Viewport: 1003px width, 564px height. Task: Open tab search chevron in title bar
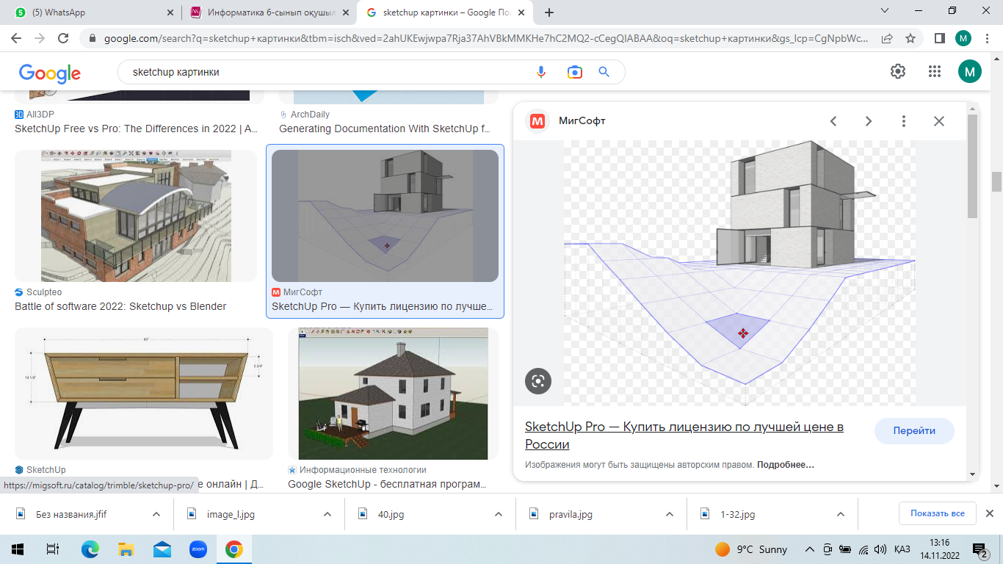886,11
